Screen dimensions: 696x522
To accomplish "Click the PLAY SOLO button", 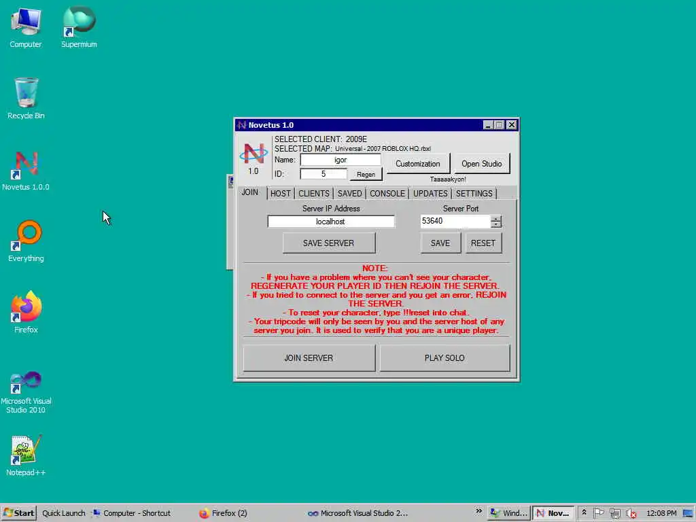I will click(x=445, y=358).
